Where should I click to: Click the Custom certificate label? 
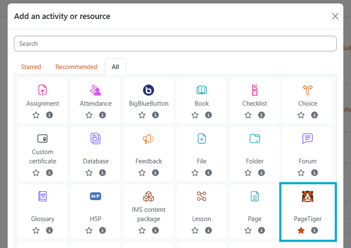point(42,156)
